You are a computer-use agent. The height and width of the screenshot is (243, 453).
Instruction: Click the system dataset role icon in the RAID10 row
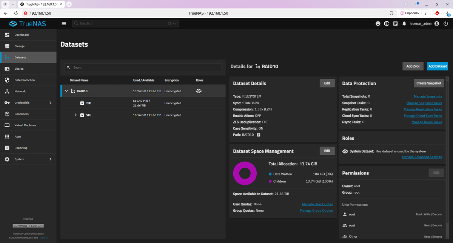(199, 91)
